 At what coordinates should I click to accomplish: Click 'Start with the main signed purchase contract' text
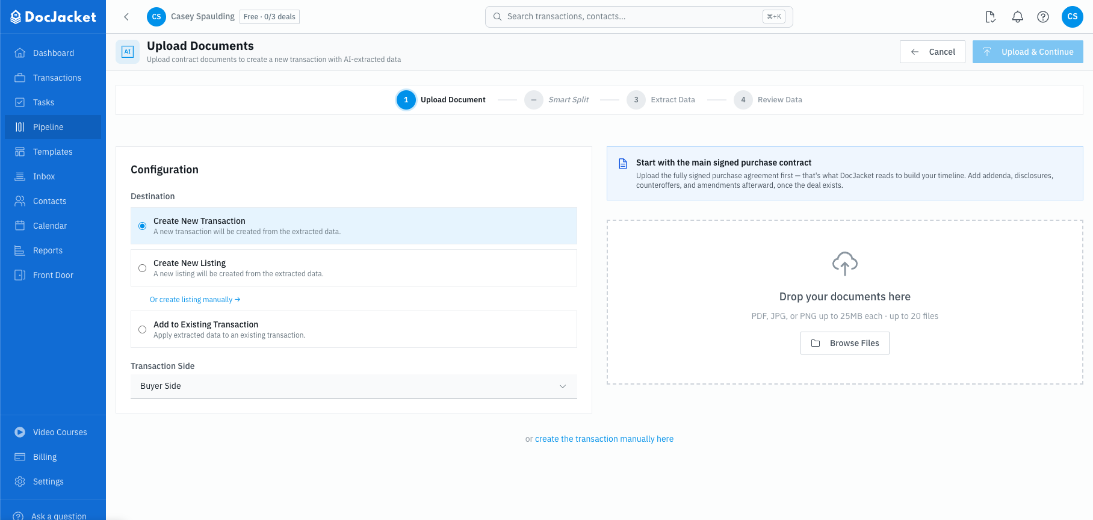723,162
